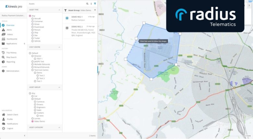Open Applications in the sidebar
Image resolution: width=253 pixels, height=139 pixels.
(x=12, y=44)
